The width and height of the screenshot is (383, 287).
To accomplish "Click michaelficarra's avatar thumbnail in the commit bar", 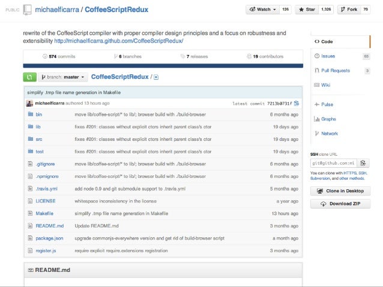I will [29, 104].
